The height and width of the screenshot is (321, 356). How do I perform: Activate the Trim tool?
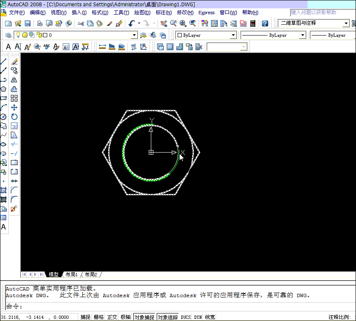coord(14,144)
